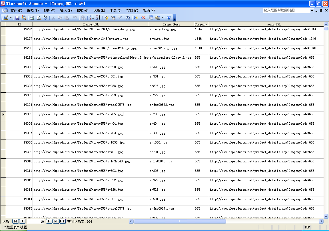
Task: Open Find with binoculars icon
Action: pos(128,18)
